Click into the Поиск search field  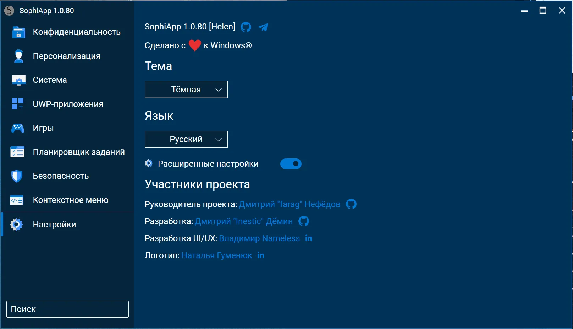pos(67,309)
